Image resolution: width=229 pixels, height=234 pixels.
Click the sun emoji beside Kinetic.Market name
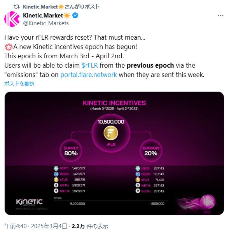click(x=67, y=16)
